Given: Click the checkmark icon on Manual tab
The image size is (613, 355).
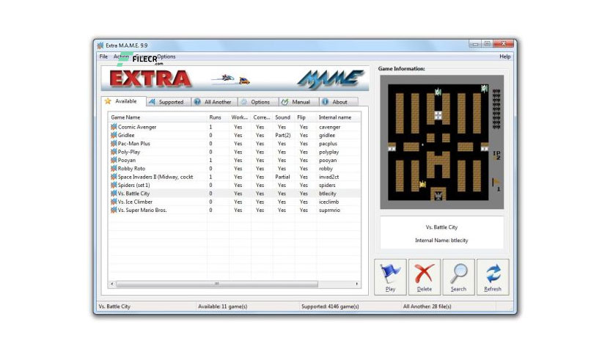Looking at the screenshot, I should (x=285, y=102).
